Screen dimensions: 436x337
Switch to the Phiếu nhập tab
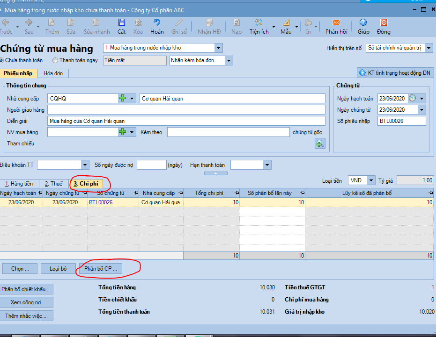point(18,73)
